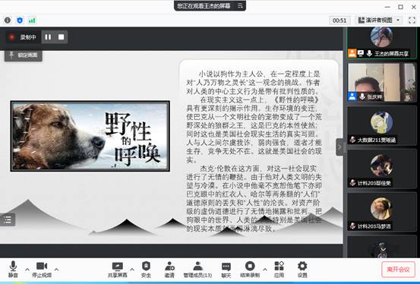
Task: Maximize the meeting window
Action: 400,7
